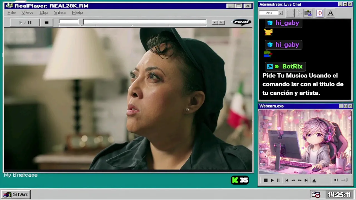Screen dimensions: 356x200
Task: Click the RealPlayer video display
Action: pos(128,99)
